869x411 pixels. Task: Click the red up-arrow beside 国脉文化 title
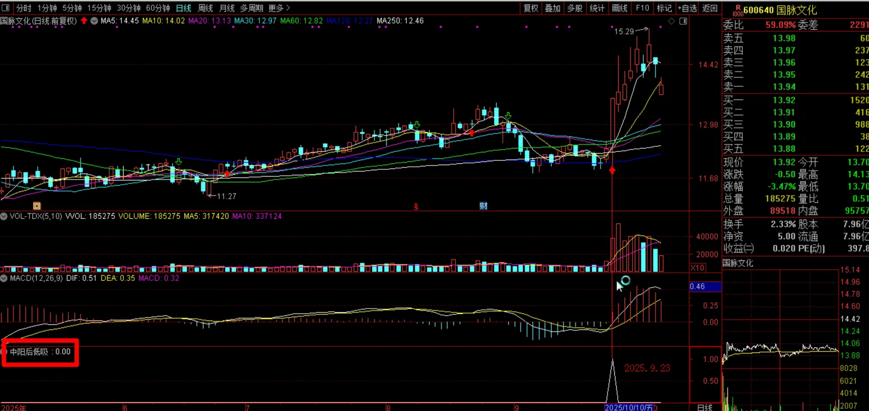84,21
